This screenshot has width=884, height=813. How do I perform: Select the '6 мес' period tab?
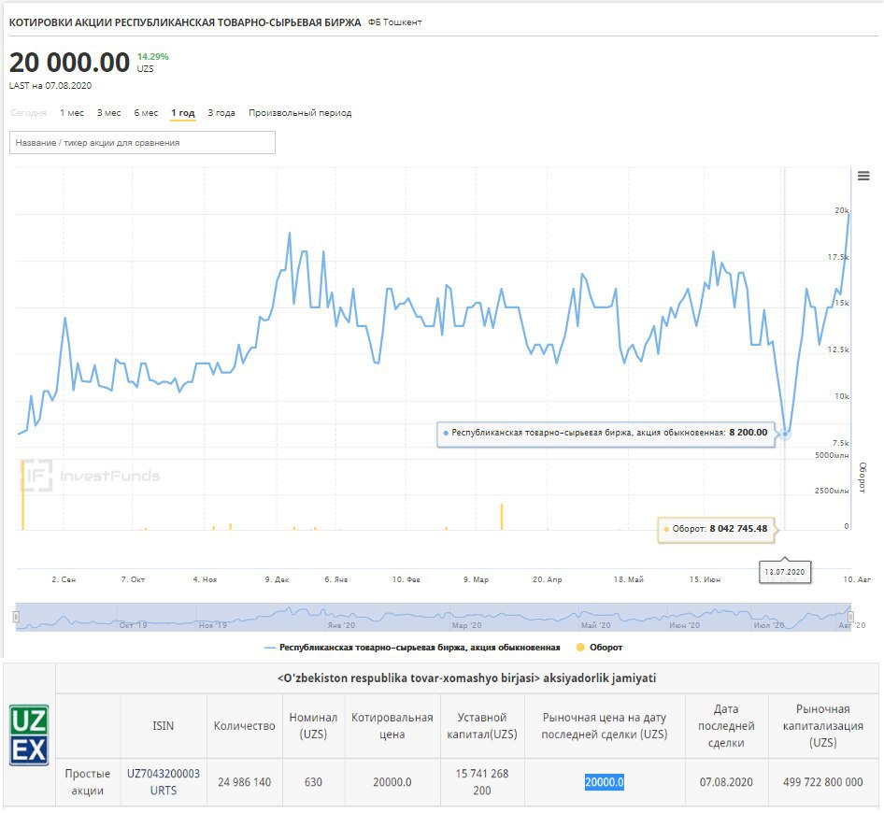[x=146, y=113]
